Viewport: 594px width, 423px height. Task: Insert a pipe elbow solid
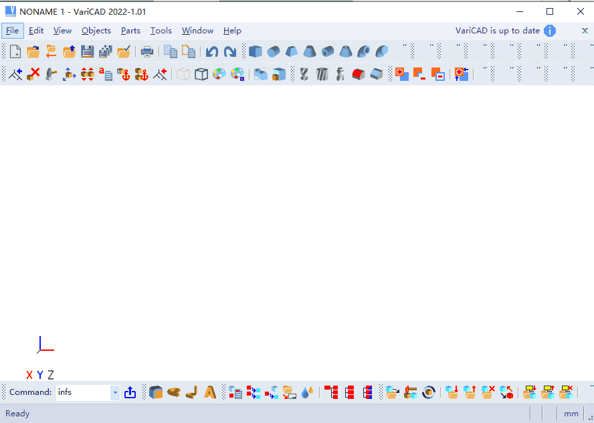coord(382,51)
